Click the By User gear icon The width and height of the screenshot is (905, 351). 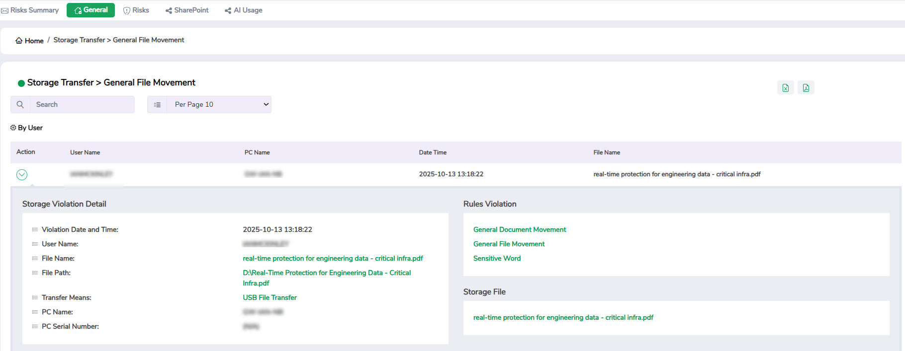pos(13,128)
